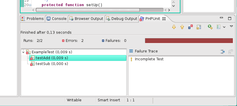Click the red test progress bar

point(189,41)
